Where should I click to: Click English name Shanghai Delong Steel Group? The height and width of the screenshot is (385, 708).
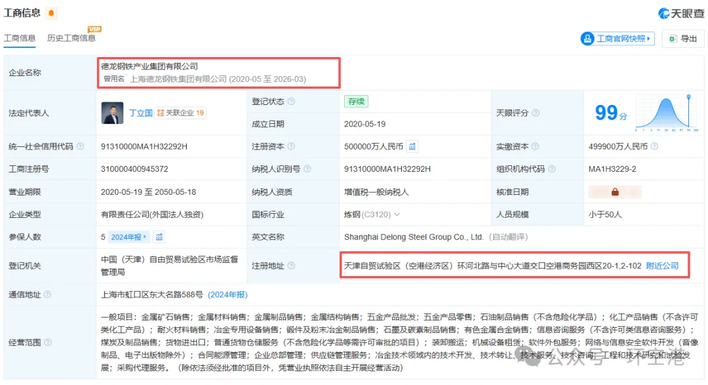point(414,237)
